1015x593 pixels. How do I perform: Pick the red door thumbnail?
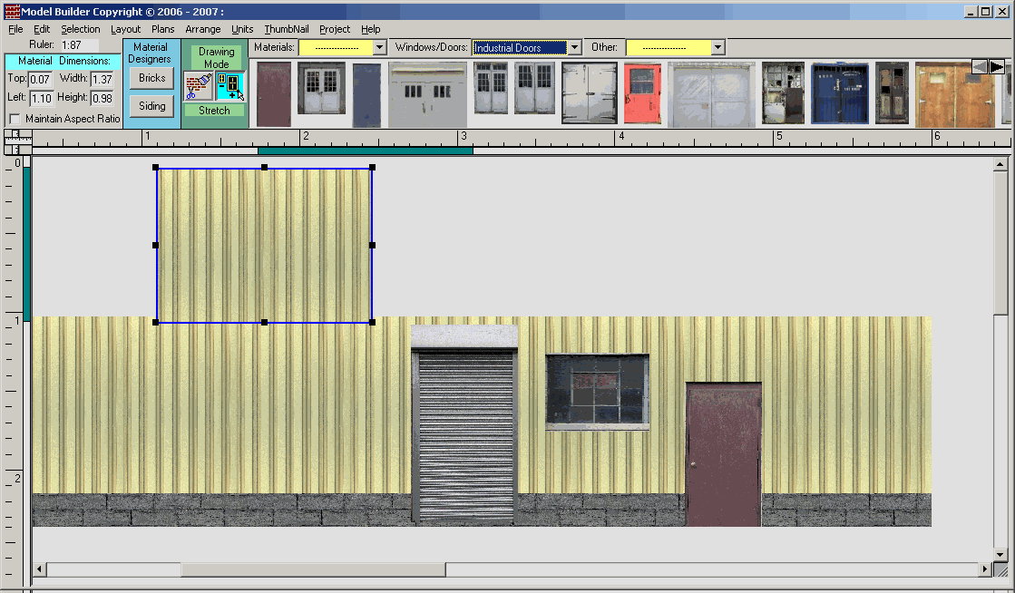pyautogui.click(x=642, y=94)
